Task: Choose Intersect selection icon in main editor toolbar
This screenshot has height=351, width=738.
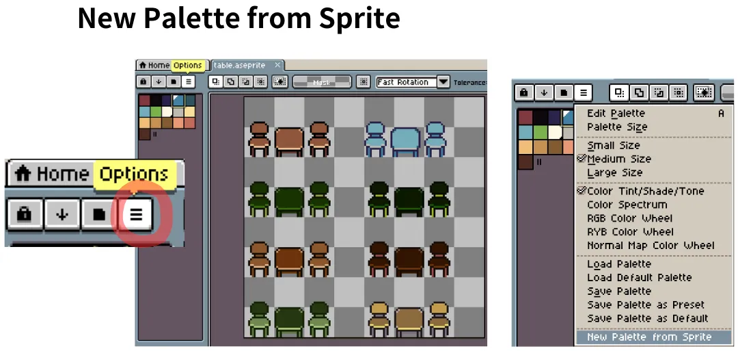Action: click(x=260, y=82)
